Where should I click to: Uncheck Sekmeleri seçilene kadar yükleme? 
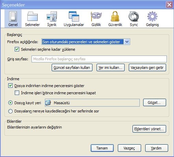(17, 49)
